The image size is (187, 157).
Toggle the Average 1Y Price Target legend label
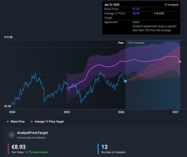pos(49,122)
